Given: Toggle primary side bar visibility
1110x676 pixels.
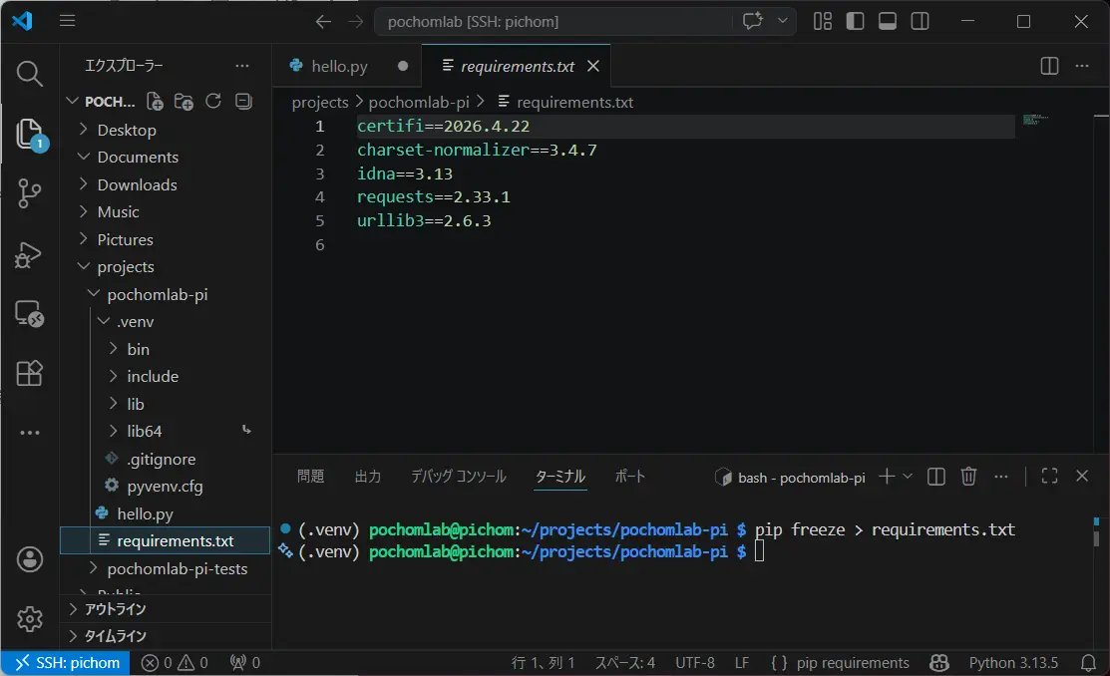Looking at the screenshot, I should pyautogui.click(x=855, y=21).
